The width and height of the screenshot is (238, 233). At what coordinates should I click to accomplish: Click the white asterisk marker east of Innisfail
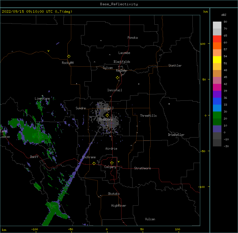[139, 84]
